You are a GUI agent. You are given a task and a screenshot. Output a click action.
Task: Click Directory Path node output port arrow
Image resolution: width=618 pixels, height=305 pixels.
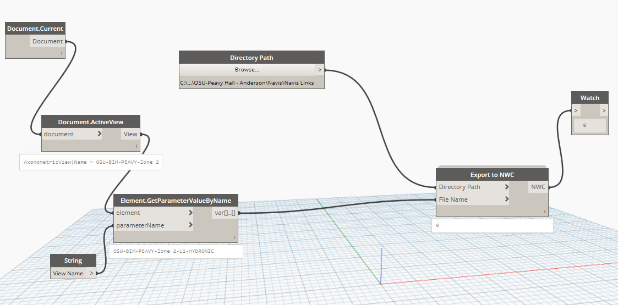320,70
